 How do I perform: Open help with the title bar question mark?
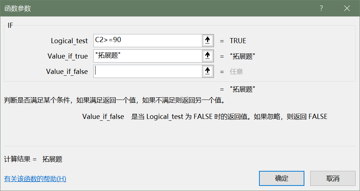pos(321,8)
